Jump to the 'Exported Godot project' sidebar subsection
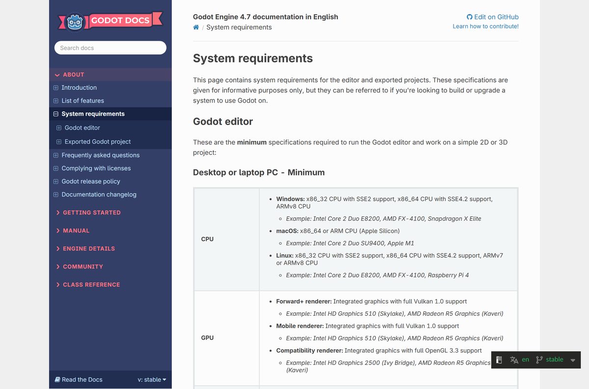Image resolution: width=589 pixels, height=389 pixels. pyautogui.click(x=98, y=141)
